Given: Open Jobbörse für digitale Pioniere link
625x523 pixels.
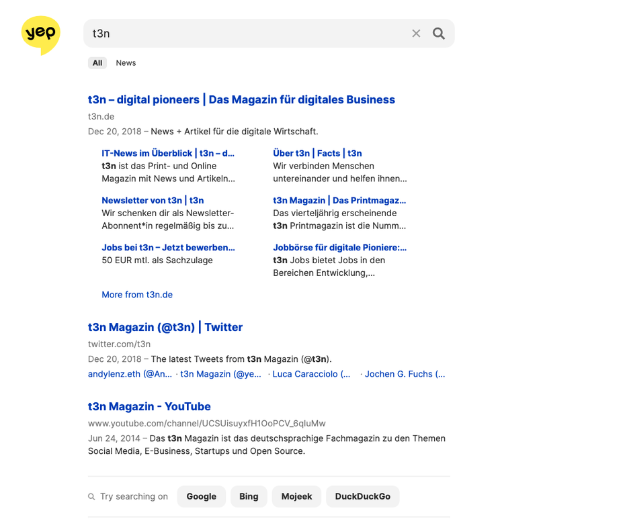Looking at the screenshot, I should [339, 247].
